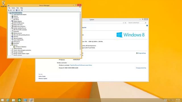
Task: Open the Windows Start button
Action: 2,100
